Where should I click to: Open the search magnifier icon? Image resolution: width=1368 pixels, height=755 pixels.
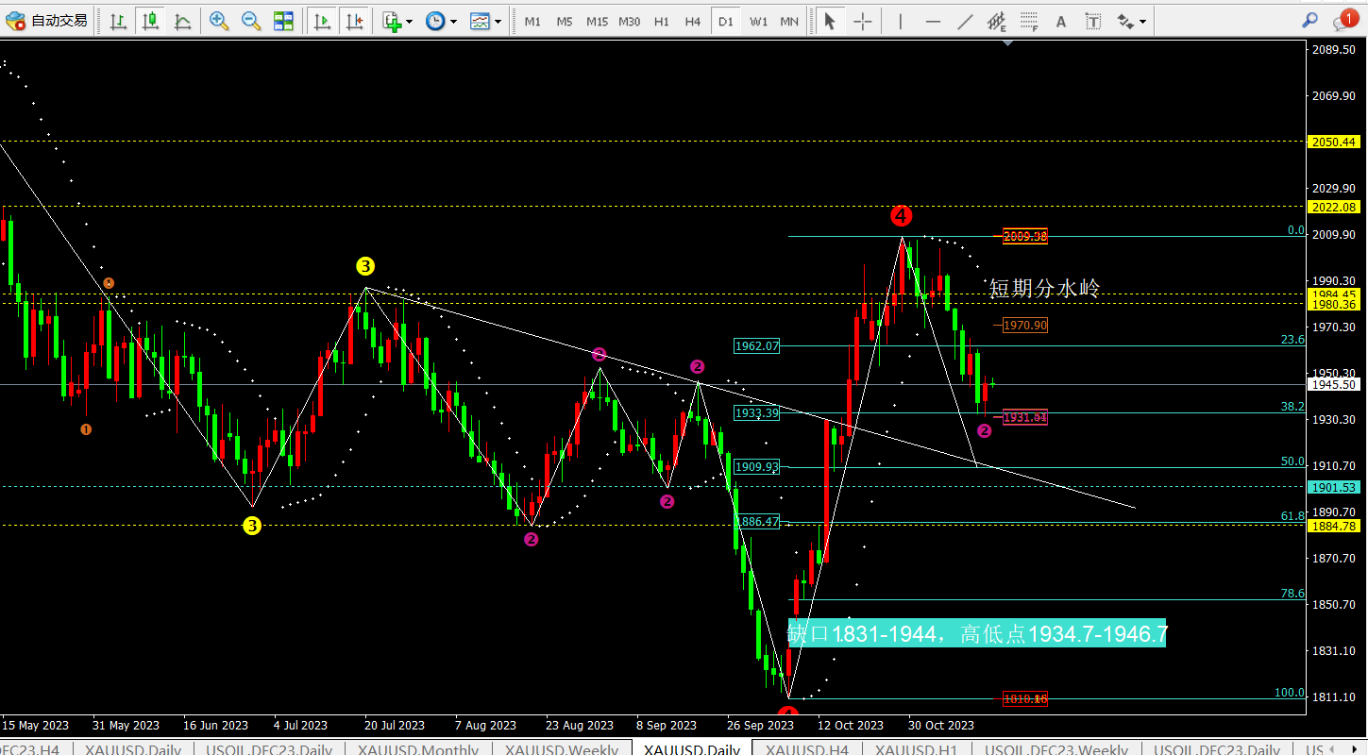pyautogui.click(x=1309, y=20)
